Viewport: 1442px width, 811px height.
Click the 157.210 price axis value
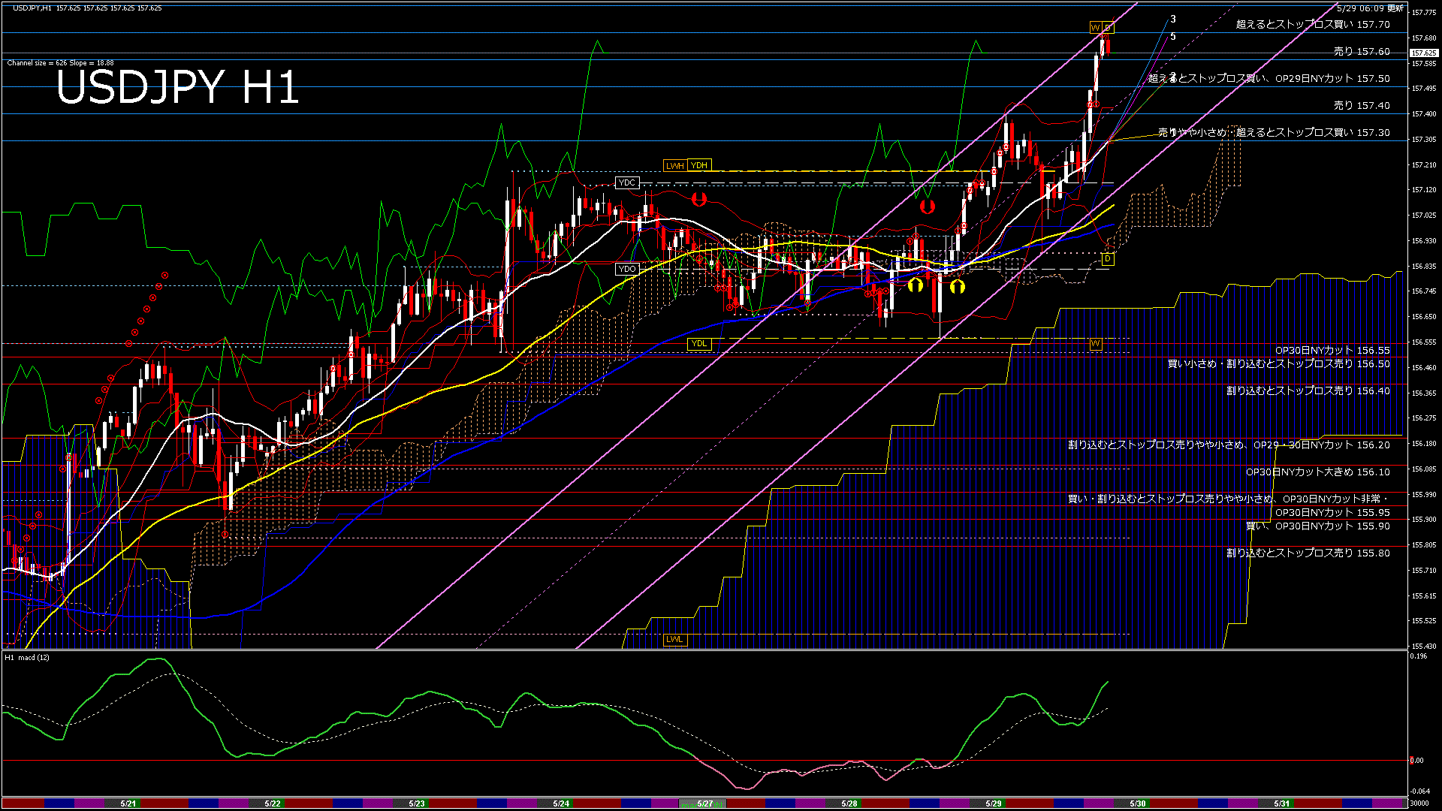tap(1424, 165)
